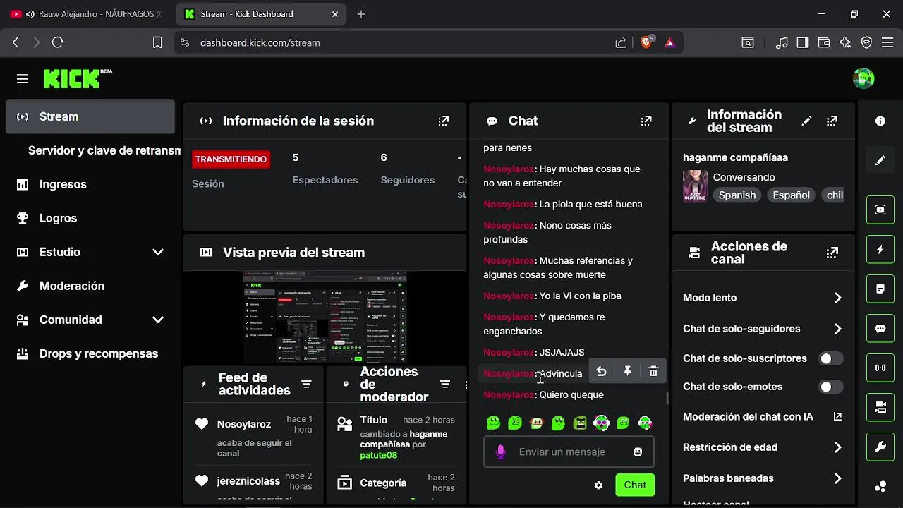Click the Brave shields lion icon
This screenshot has width=903, height=508.
pyautogui.click(x=646, y=42)
